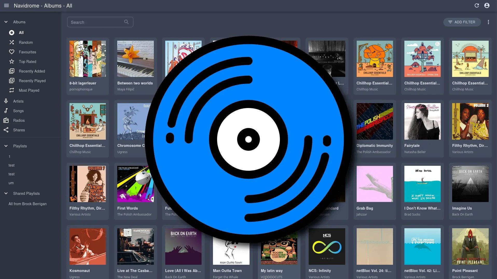Click the ADD FILTER button
This screenshot has width=497, height=279.
point(462,22)
